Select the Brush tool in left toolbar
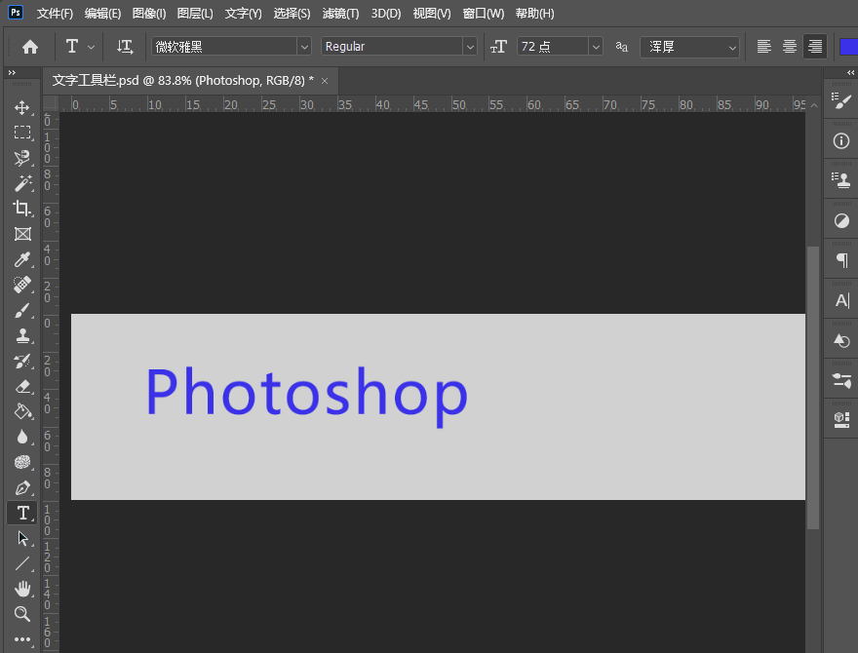 coord(21,310)
